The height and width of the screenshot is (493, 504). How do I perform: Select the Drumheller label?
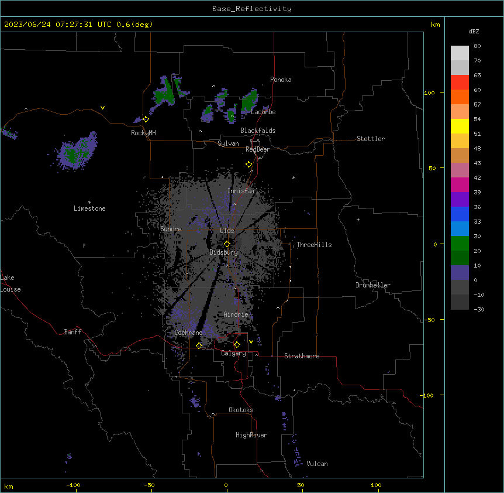pyautogui.click(x=373, y=285)
